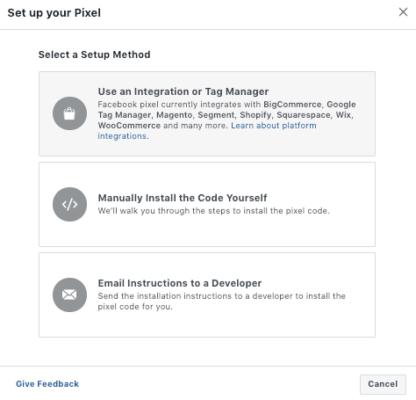This screenshot has width=416, height=400.
Task: Click the 'Select a Setup Method' heading
Action: (95, 55)
